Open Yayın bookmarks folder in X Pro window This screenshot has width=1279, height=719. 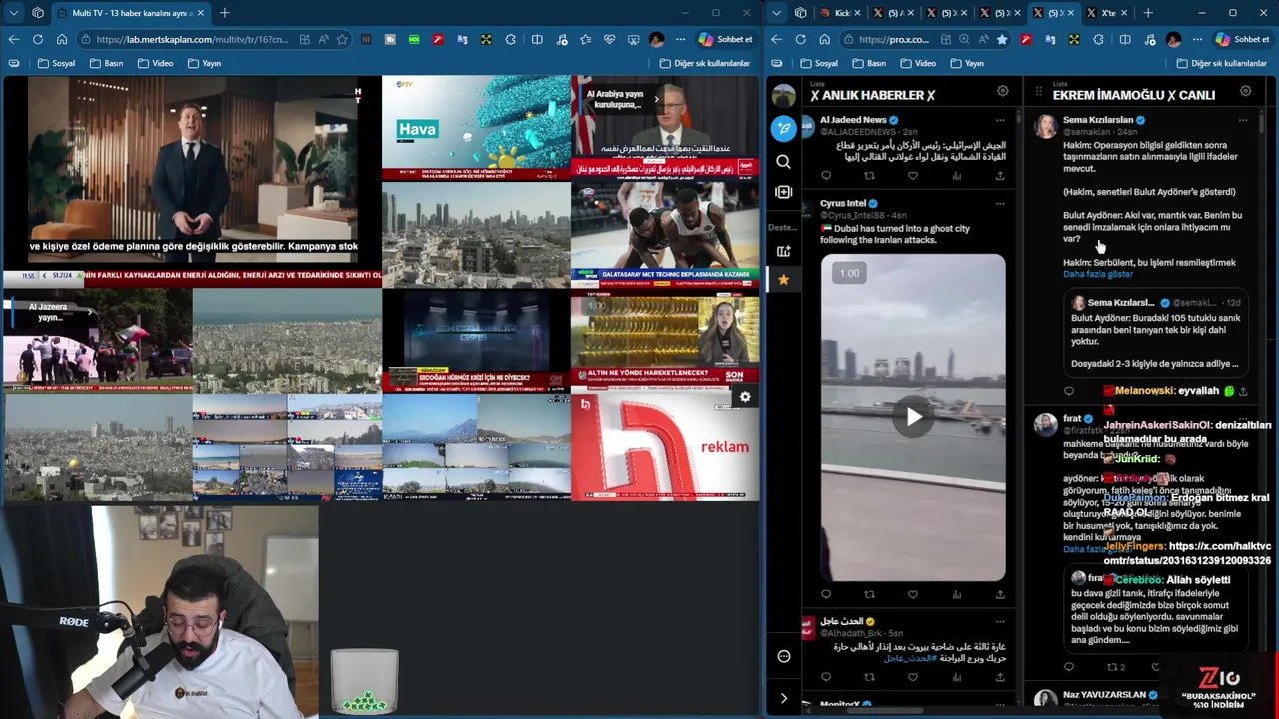[x=967, y=63]
